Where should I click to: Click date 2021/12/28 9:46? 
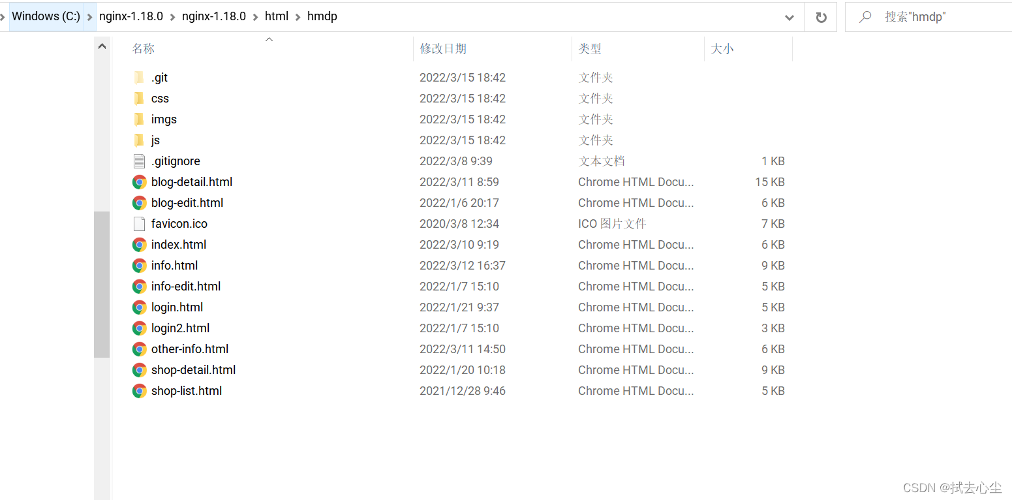pos(463,391)
